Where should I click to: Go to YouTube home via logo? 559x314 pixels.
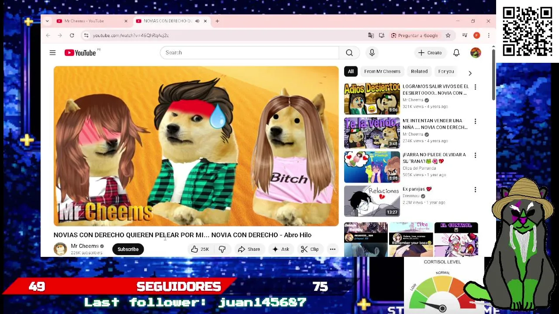pyautogui.click(x=80, y=53)
